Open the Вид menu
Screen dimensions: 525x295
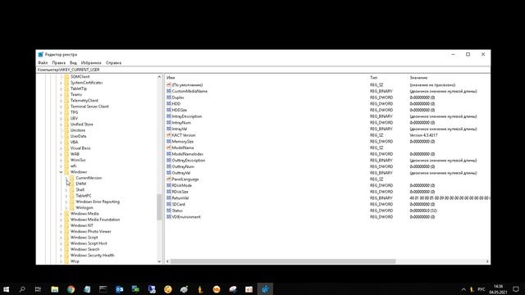tap(73, 63)
